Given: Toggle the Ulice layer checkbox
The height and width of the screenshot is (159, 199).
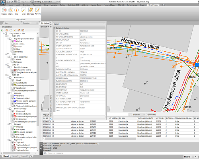Looking at the screenshot, I should (13, 49).
